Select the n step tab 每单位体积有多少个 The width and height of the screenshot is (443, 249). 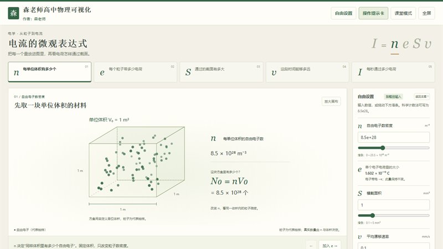(50, 72)
